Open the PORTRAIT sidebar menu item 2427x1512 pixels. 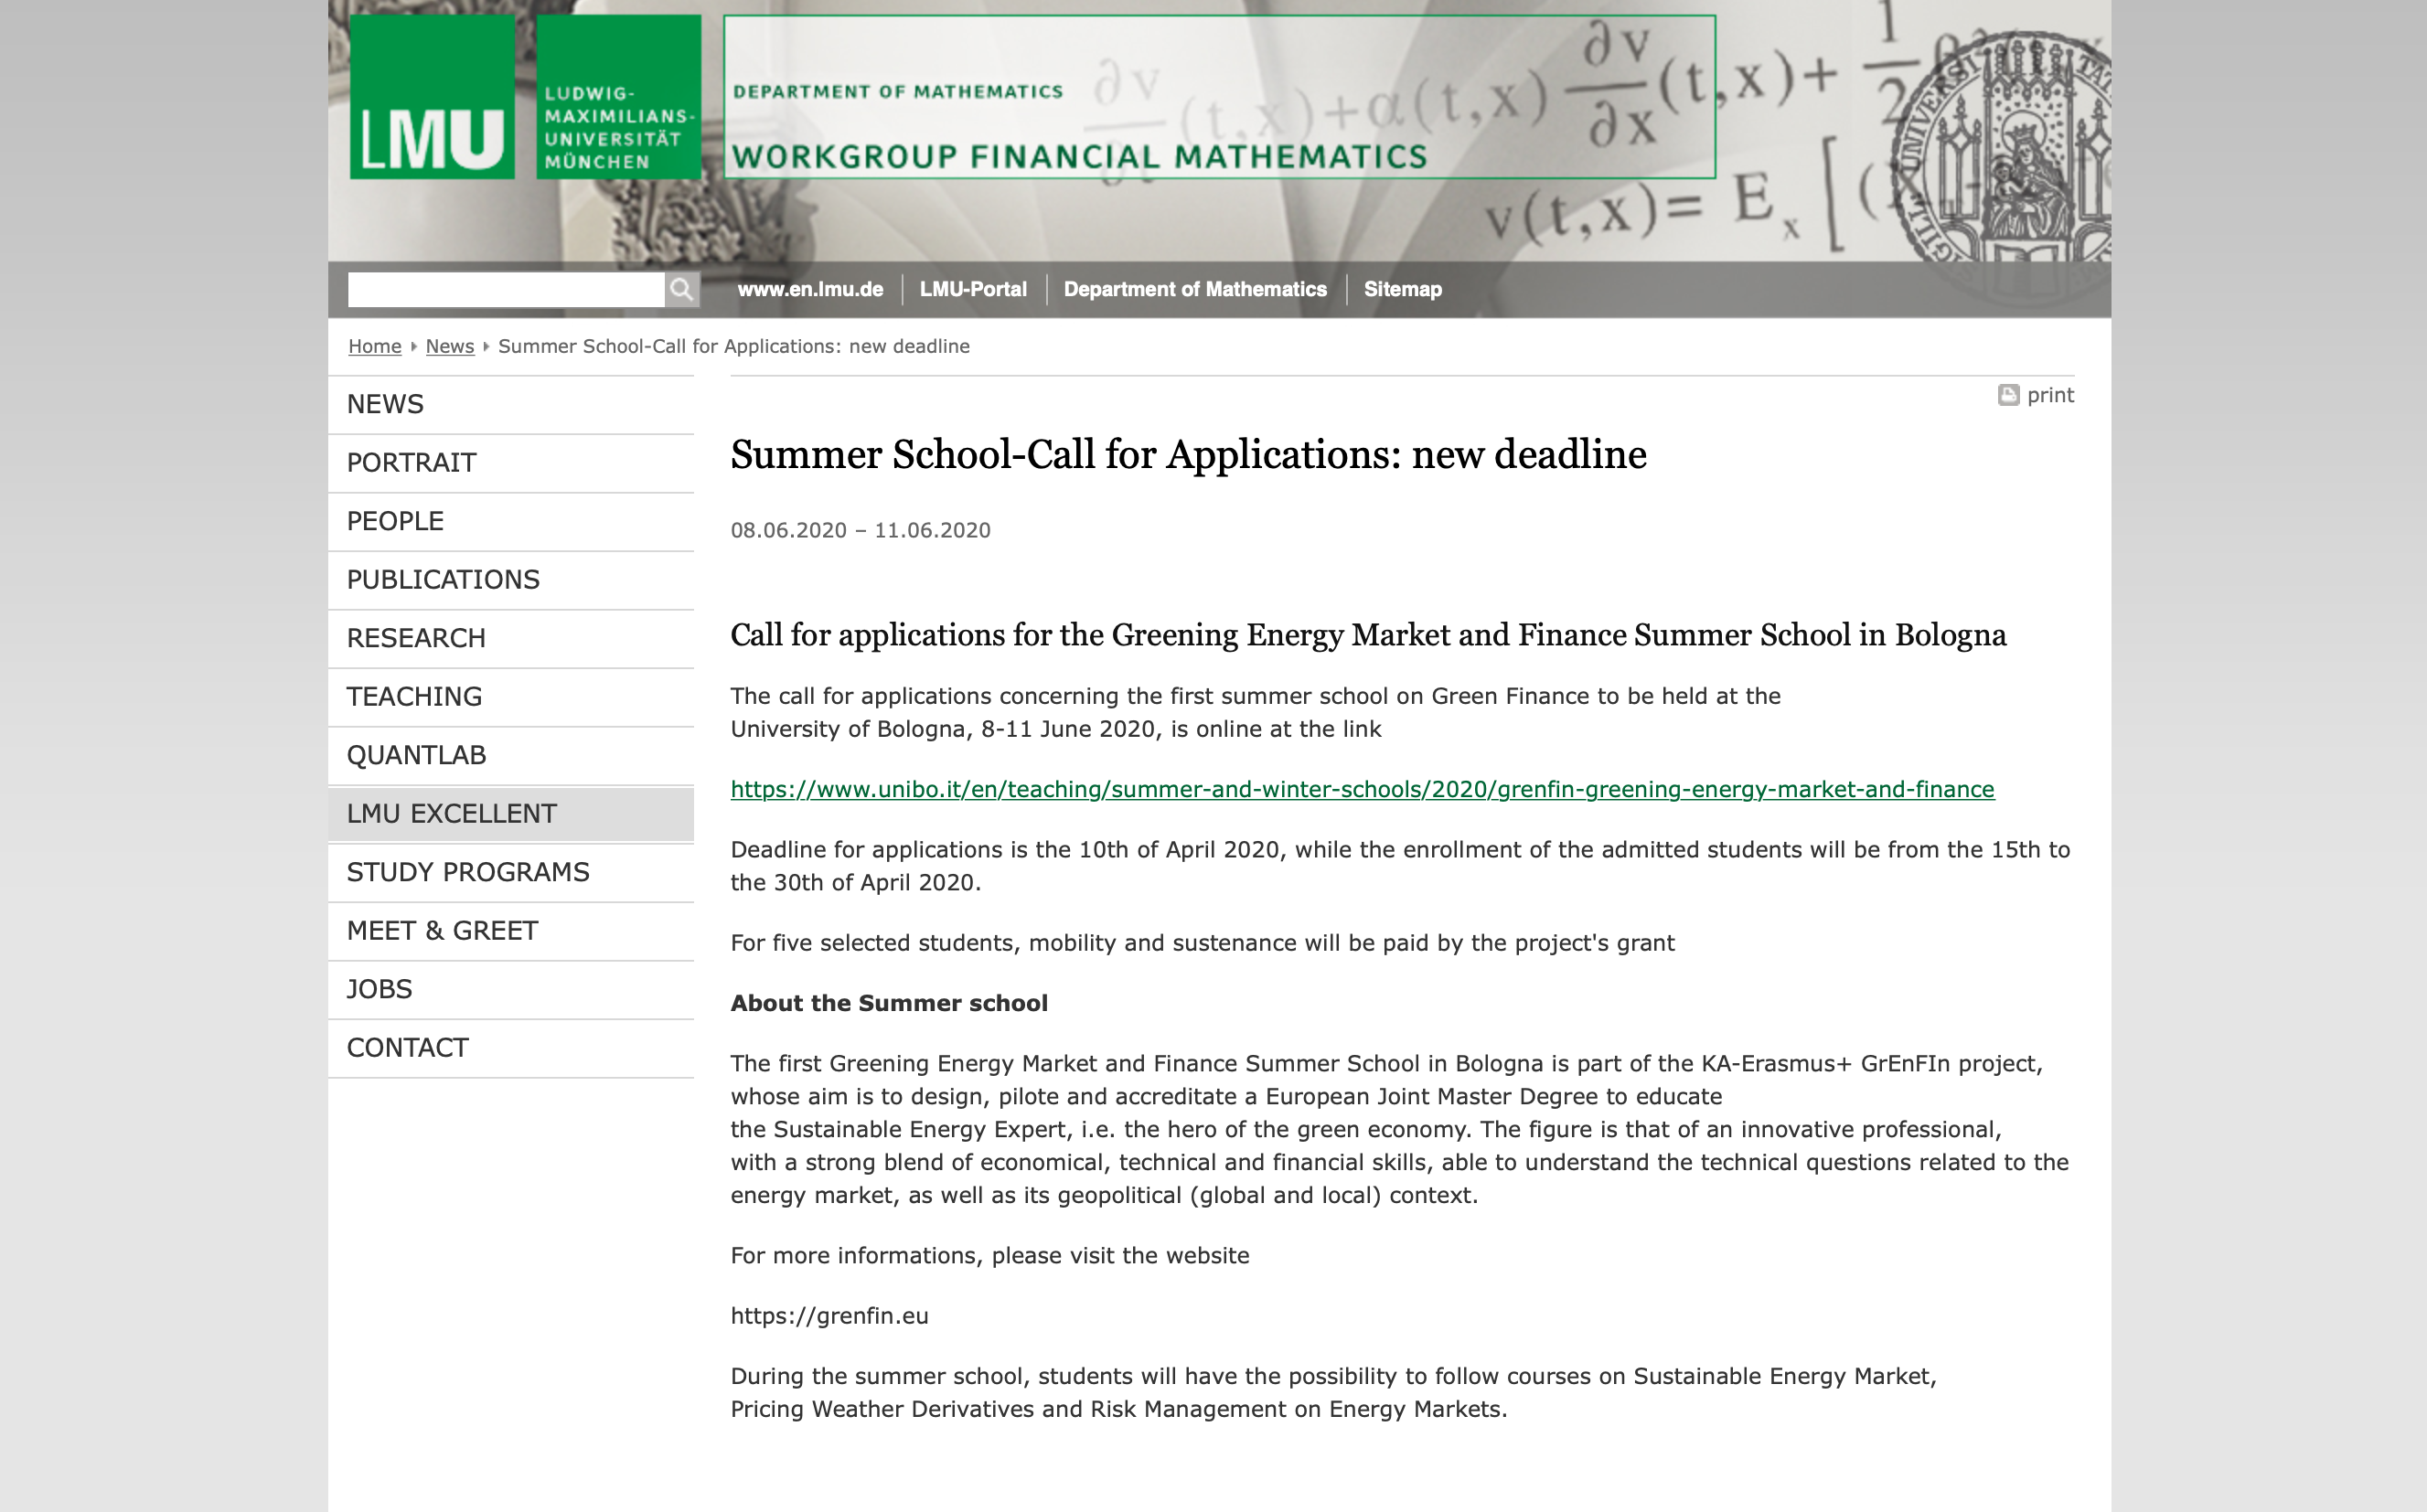pyautogui.click(x=511, y=463)
